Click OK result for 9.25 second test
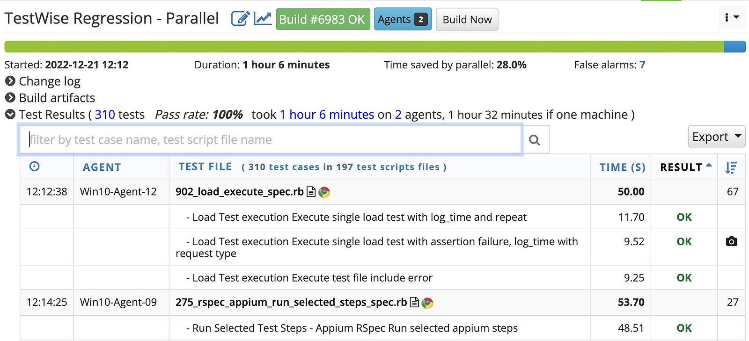 pyautogui.click(x=684, y=278)
